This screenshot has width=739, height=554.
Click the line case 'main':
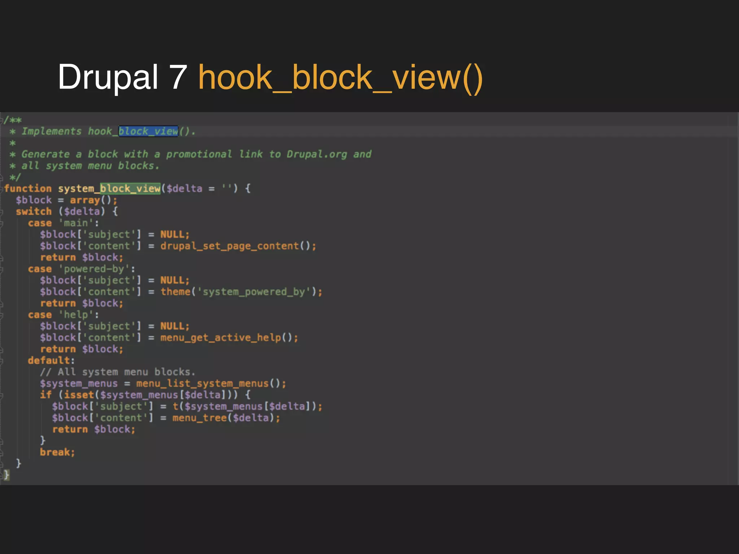coord(64,223)
